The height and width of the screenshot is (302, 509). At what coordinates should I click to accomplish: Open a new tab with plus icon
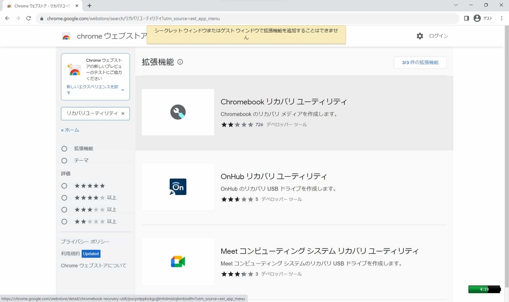[89, 6]
